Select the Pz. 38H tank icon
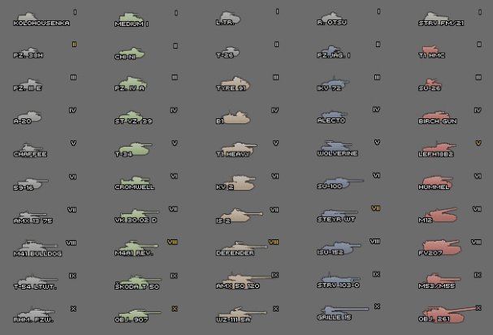Viewport: 493px width, 335px height. coord(30,52)
